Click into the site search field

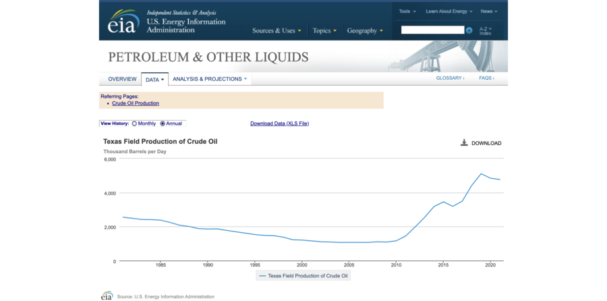tap(432, 30)
